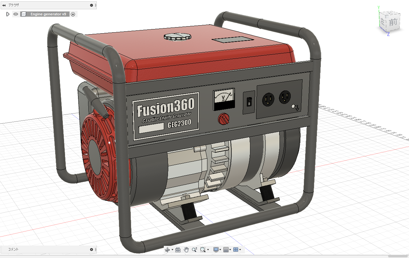Image resolution: width=409 pixels, height=258 pixels.
Task: Activate the Look At tool
Action: click(178, 250)
